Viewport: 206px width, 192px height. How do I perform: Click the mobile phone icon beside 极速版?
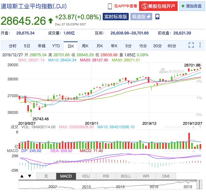pyautogui.click(x=157, y=16)
